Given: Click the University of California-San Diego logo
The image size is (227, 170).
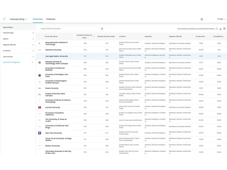Looking at the screenshot, I should click(x=39, y=126).
